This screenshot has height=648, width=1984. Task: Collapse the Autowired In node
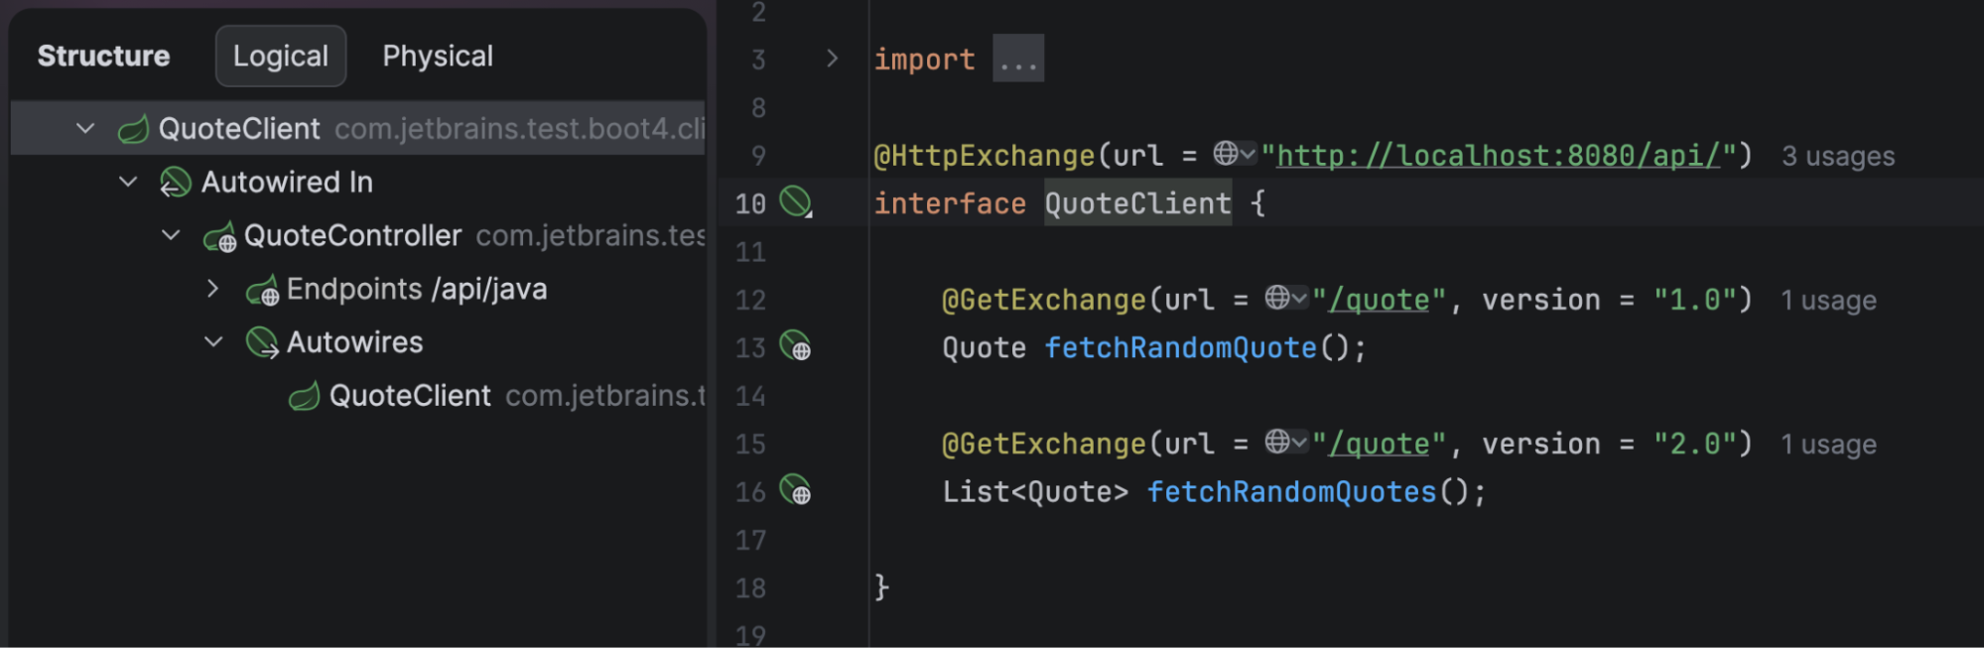tap(128, 182)
